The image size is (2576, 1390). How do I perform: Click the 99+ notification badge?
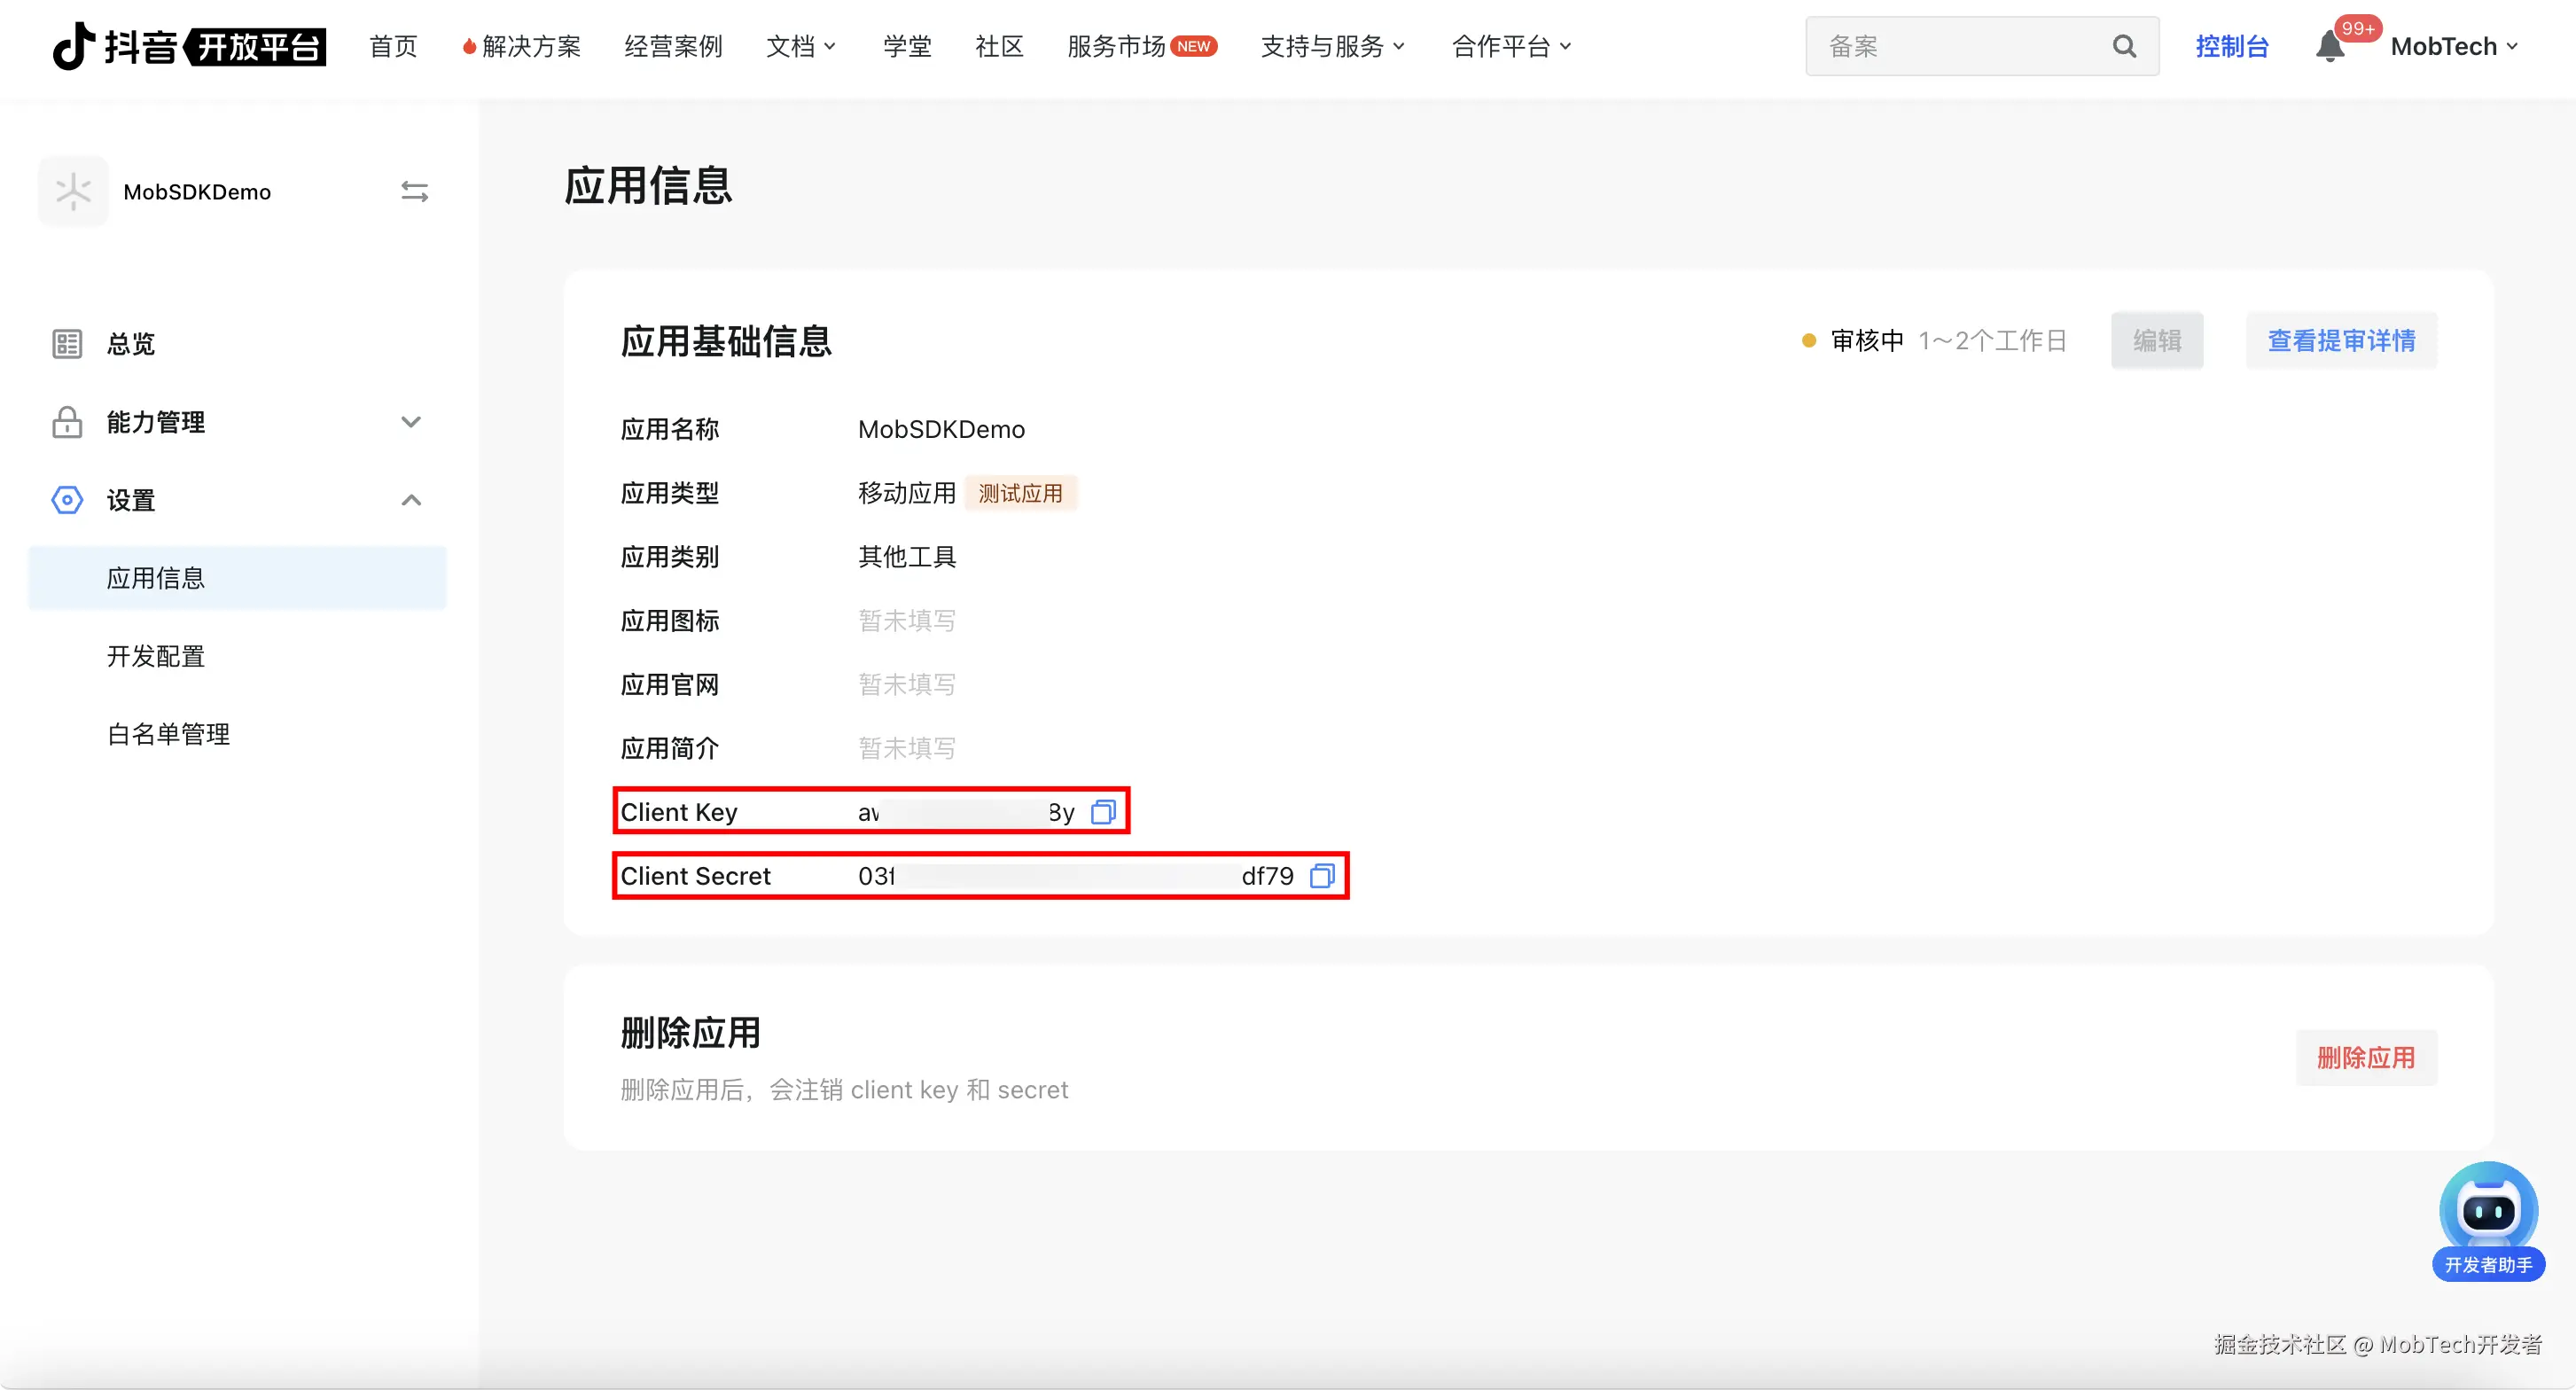(x=2357, y=28)
